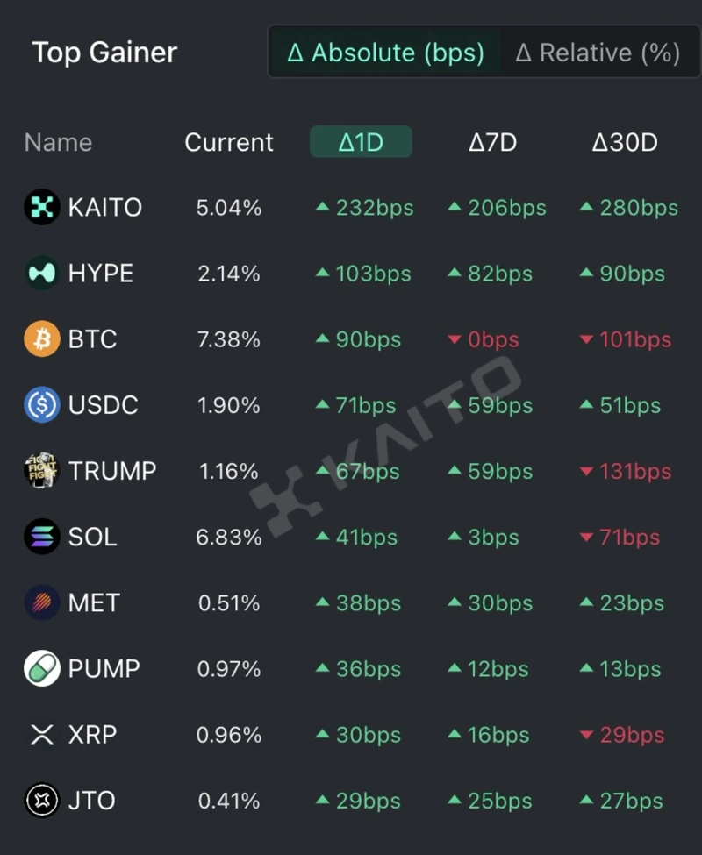Sort by the Δ30D column
702x855 pixels.
pyautogui.click(x=624, y=142)
